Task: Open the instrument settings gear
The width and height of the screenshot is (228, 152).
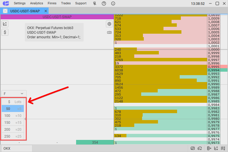Action: (x=109, y=24)
